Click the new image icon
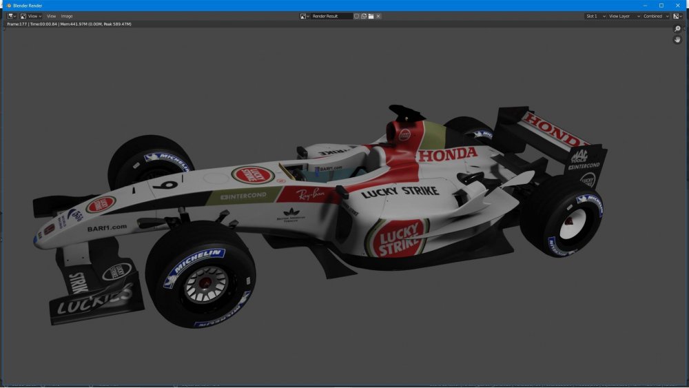Viewport: 689px width, 388px height. point(364,17)
